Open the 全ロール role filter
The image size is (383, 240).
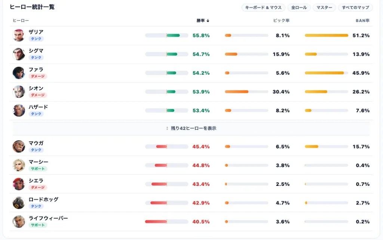pos(299,7)
